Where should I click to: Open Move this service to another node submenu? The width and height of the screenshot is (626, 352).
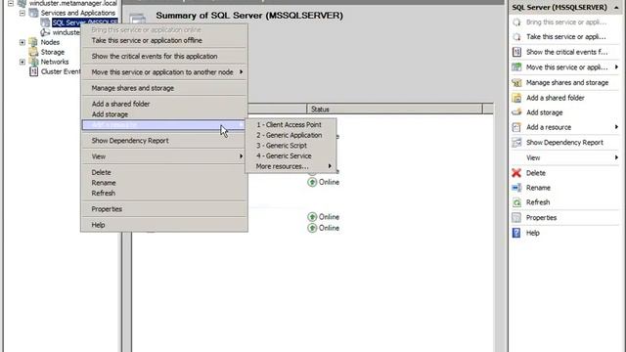(163, 72)
